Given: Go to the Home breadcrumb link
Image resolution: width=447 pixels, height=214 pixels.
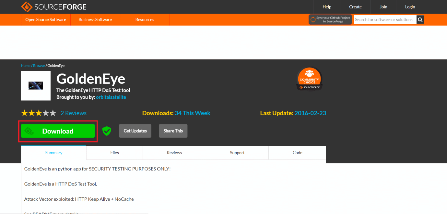Looking at the screenshot, I should pos(26,66).
